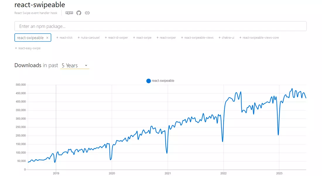Toggle react-swipeable legend blue dot
Viewport: 322px width, 176px height.
tap(148, 81)
